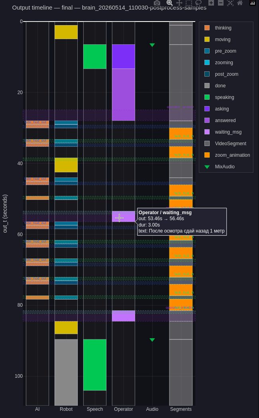Select the first yellow moving bar in Robot column
The image size is (259, 418).
(66, 32)
